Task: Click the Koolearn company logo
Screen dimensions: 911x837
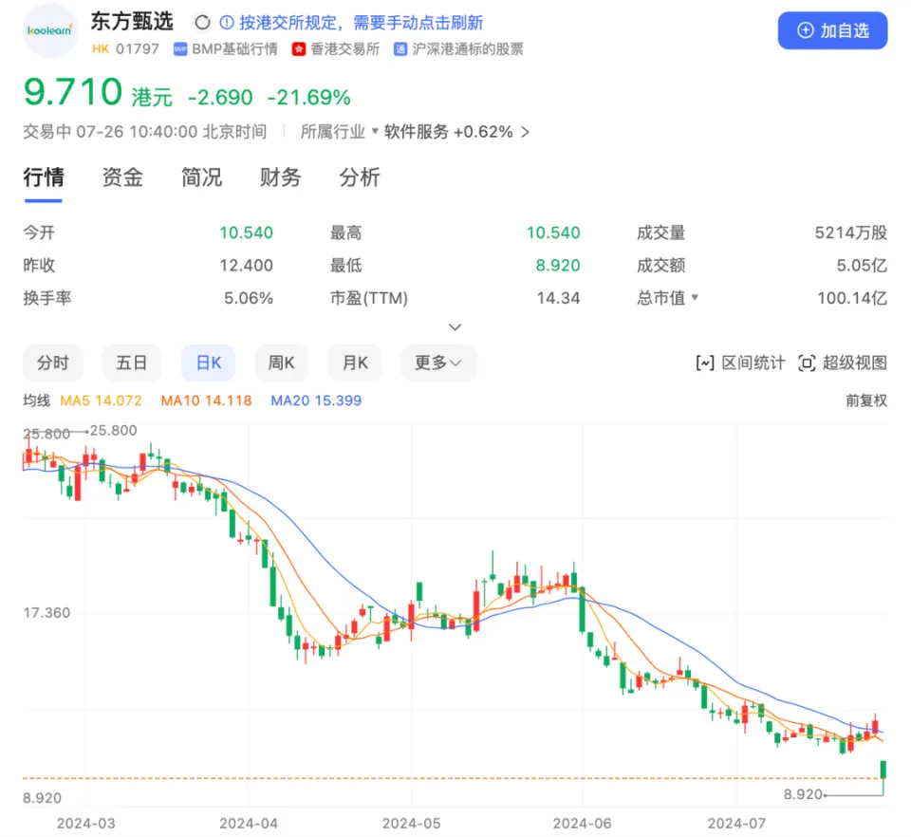Action: (49, 30)
